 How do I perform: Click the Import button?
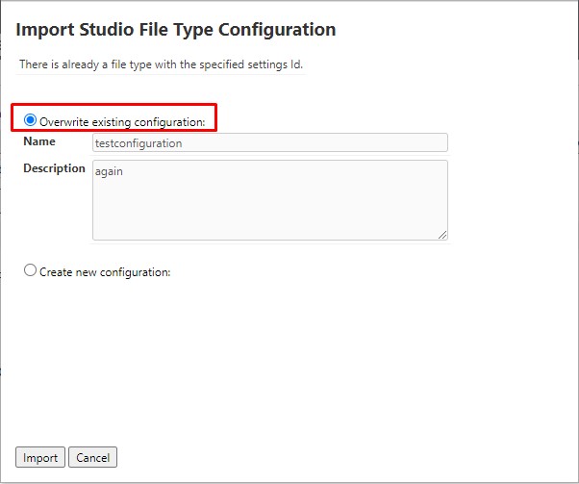40,457
